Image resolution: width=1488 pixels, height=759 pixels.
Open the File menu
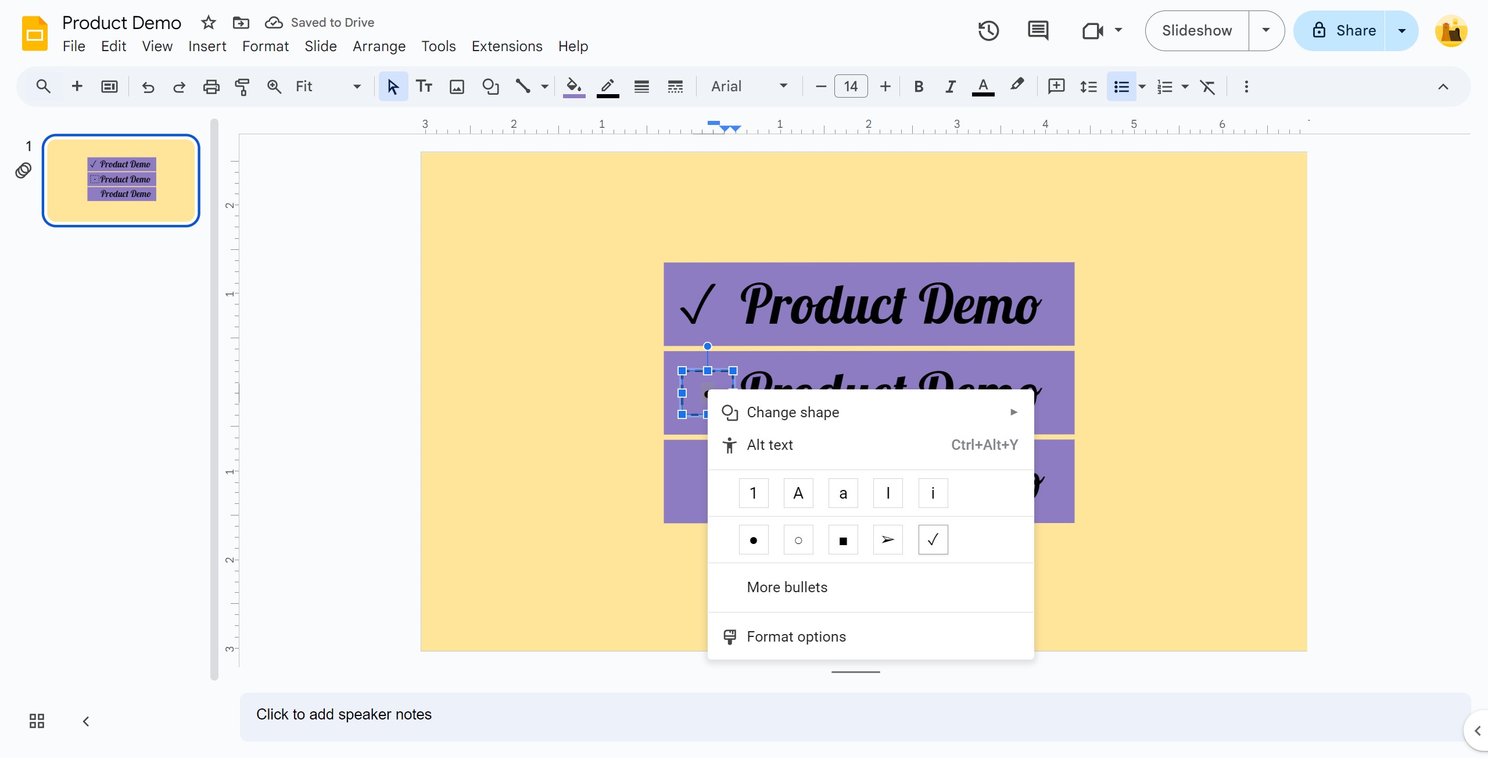[x=74, y=46]
